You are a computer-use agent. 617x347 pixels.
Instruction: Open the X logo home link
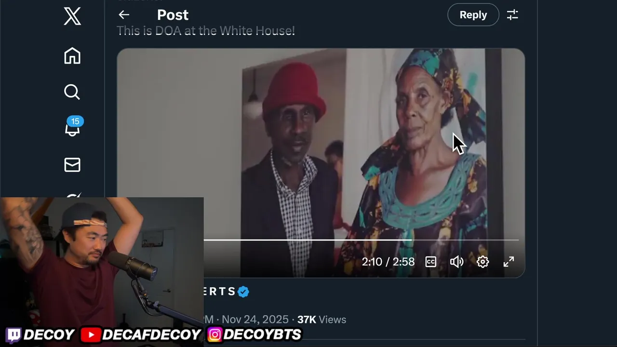(72, 17)
